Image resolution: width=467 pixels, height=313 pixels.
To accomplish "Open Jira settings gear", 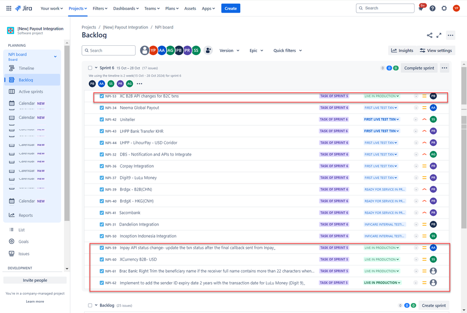I will coord(444,8).
